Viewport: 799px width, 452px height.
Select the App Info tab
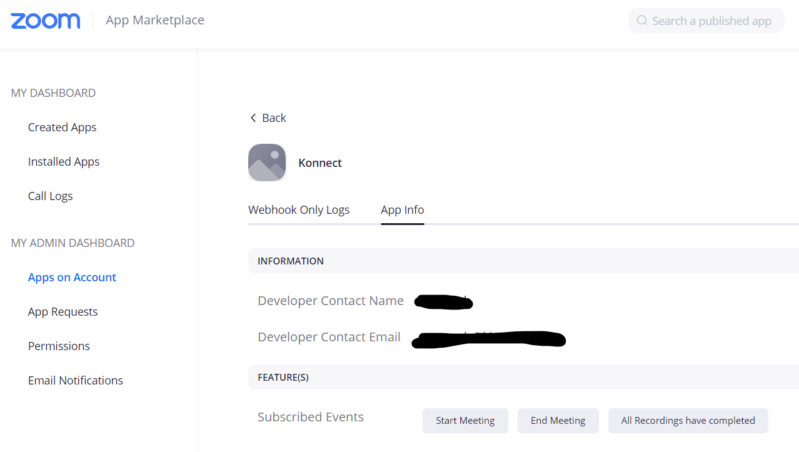point(403,209)
